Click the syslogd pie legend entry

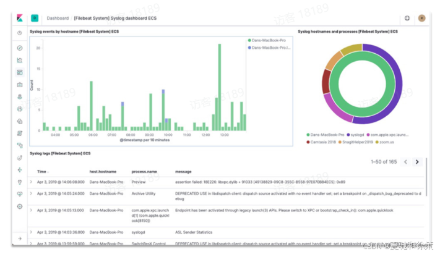point(355,135)
